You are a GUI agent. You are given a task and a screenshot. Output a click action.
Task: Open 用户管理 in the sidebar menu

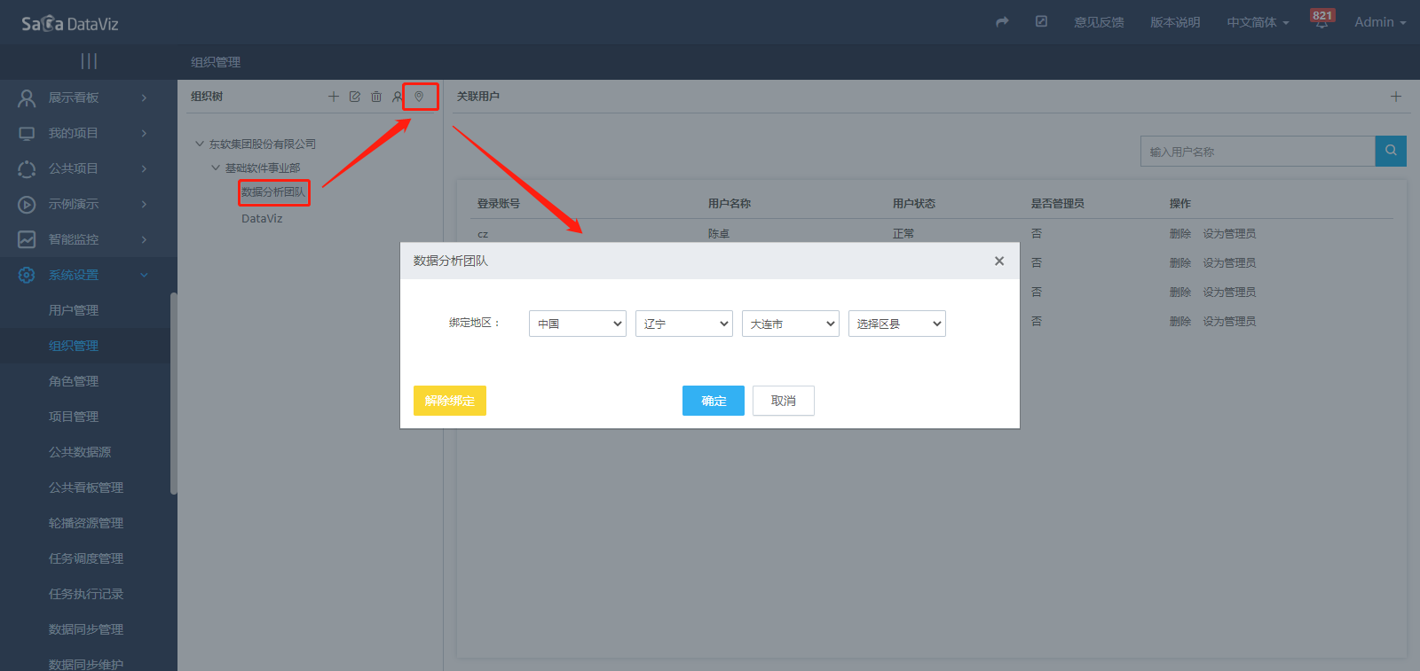coord(74,310)
